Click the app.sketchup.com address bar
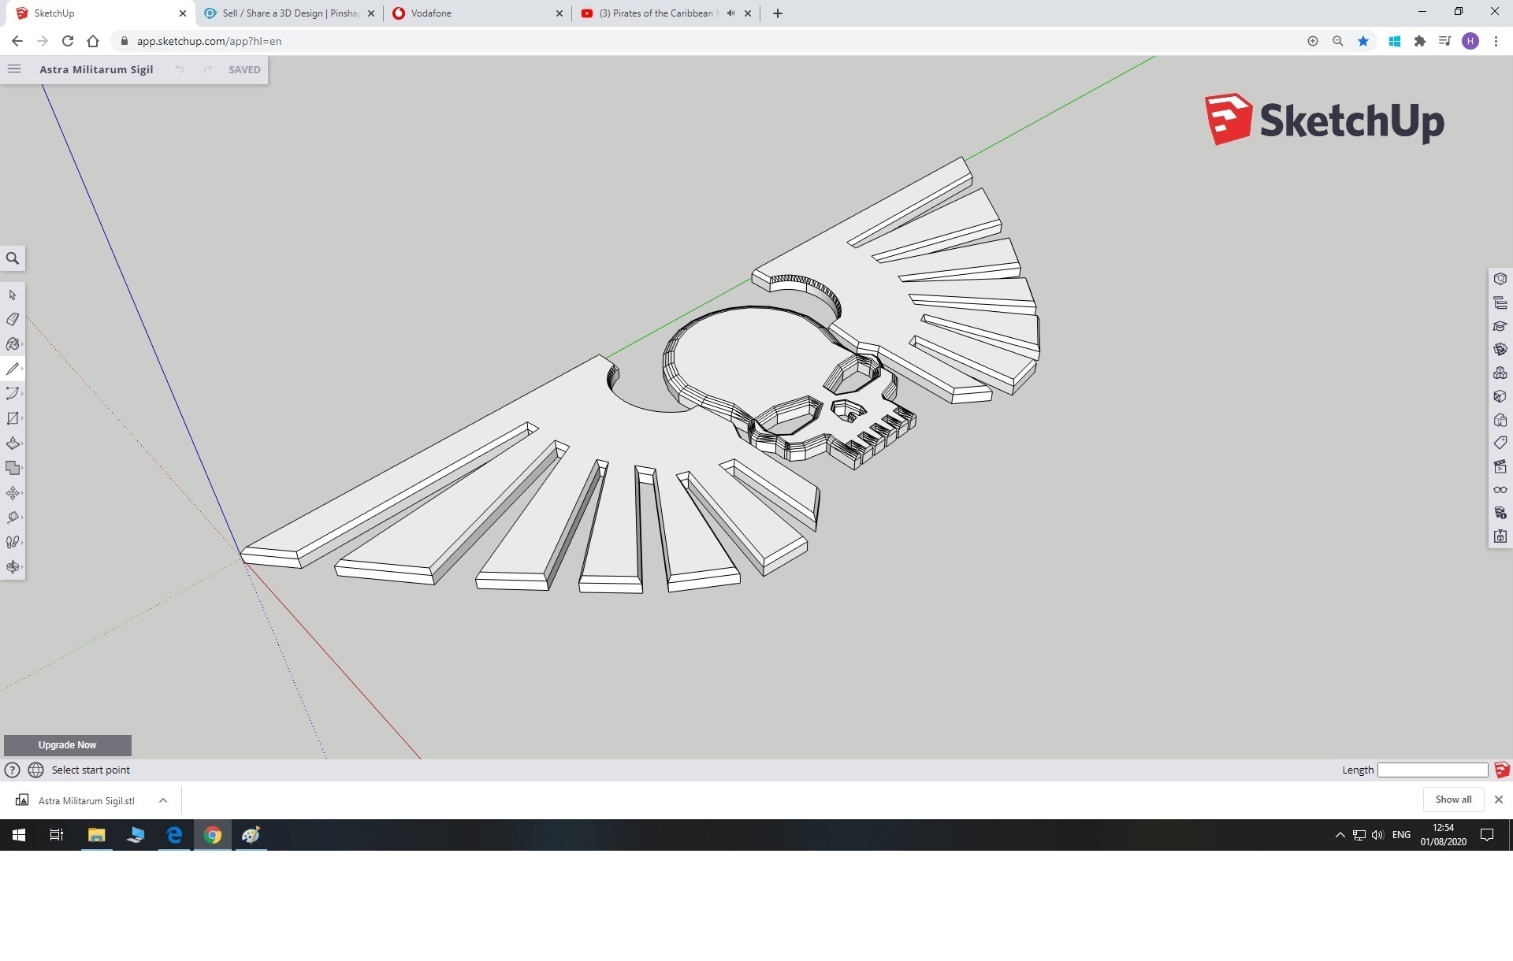 click(x=709, y=41)
